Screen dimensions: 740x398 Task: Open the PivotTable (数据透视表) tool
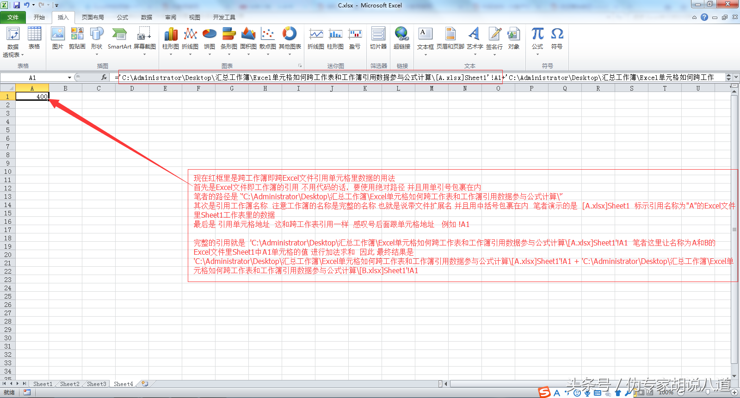click(x=13, y=42)
